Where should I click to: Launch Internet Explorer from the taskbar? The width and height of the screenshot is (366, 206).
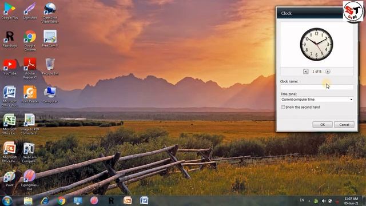pyautogui.click(x=45, y=201)
